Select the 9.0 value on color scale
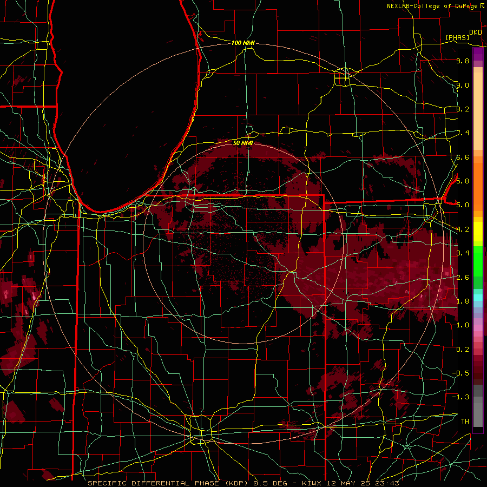Screen dimensions: 487x487 pos(463,85)
